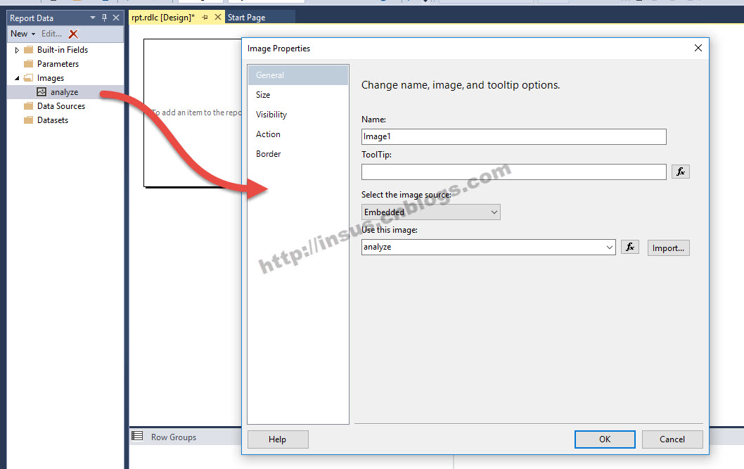The width and height of the screenshot is (744, 469).
Task: Click the Report Data panel title
Action: [32, 18]
